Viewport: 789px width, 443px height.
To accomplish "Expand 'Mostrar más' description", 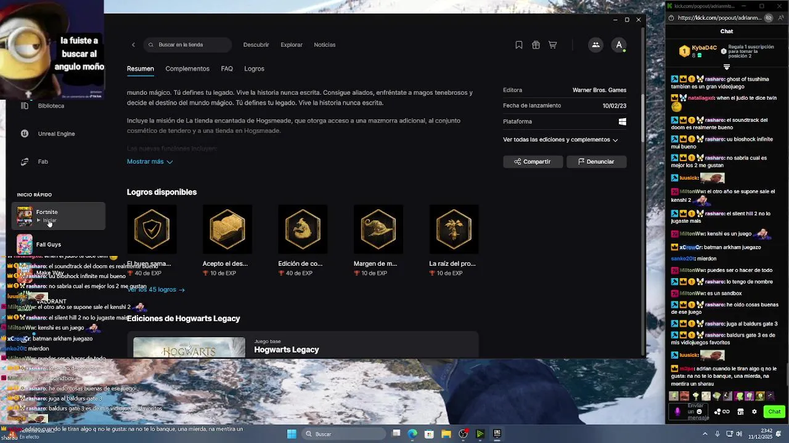I will [x=150, y=161].
